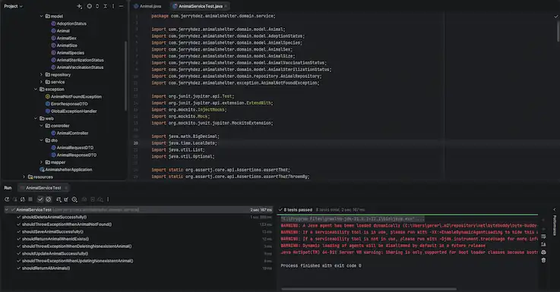Click Sort tests icon in Run toolbar
Image resolution: width=560 pixels, height=292 pixels.
pos(59,199)
